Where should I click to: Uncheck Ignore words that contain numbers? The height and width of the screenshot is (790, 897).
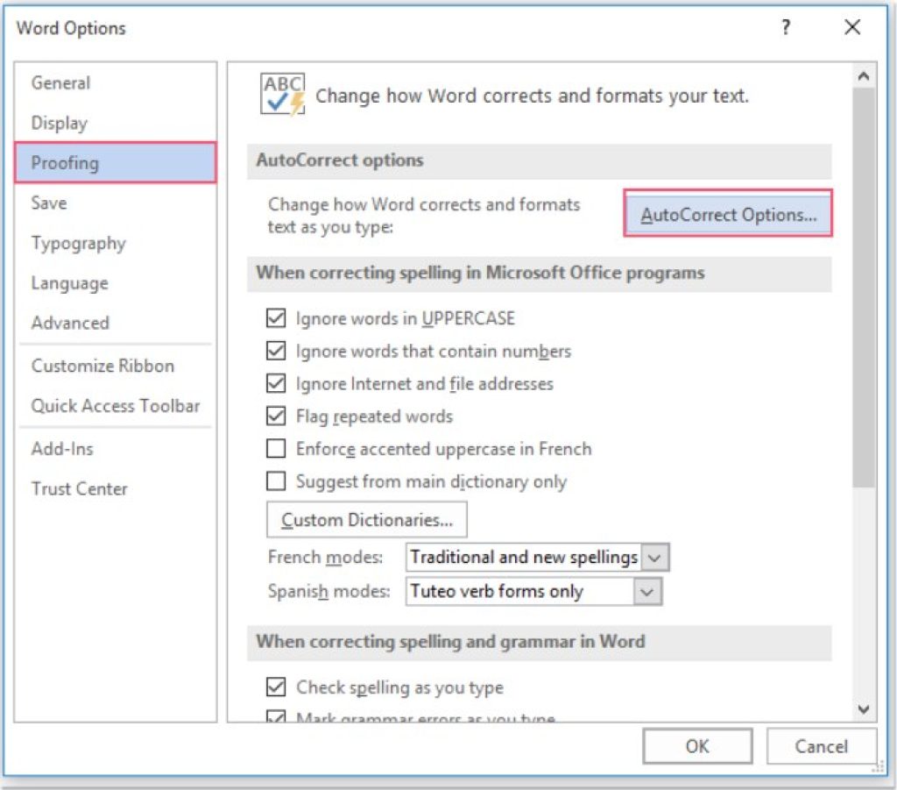[x=277, y=351]
